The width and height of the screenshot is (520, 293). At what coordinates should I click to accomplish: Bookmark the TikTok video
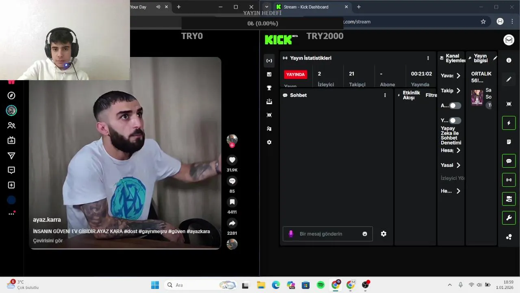(x=232, y=202)
